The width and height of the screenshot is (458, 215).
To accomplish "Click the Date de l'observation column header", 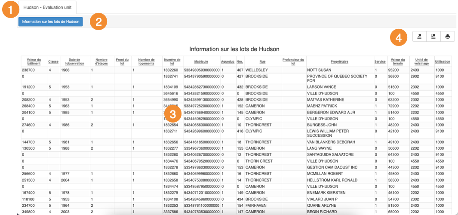I will (x=74, y=61).
